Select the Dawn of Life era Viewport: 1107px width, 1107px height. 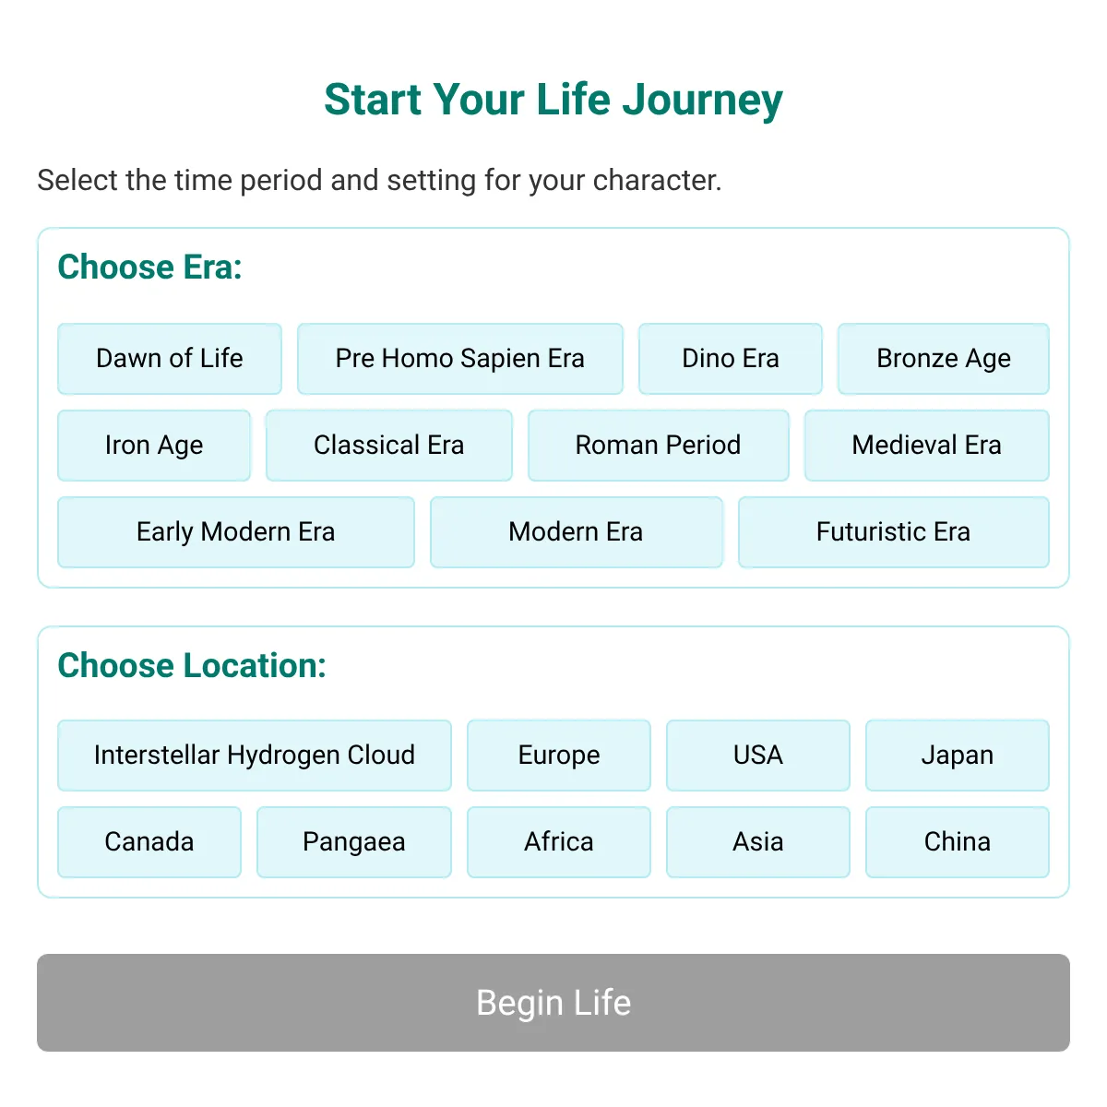coord(170,359)
